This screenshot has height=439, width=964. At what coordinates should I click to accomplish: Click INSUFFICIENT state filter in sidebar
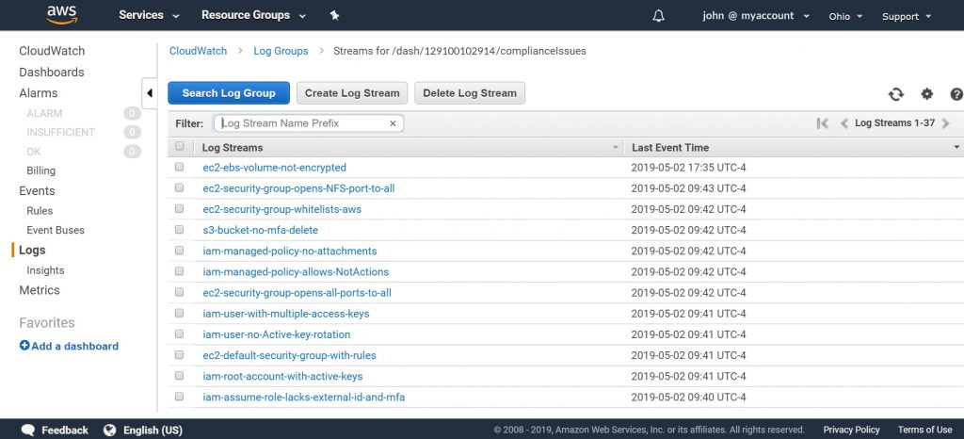(x=61, y=132)
